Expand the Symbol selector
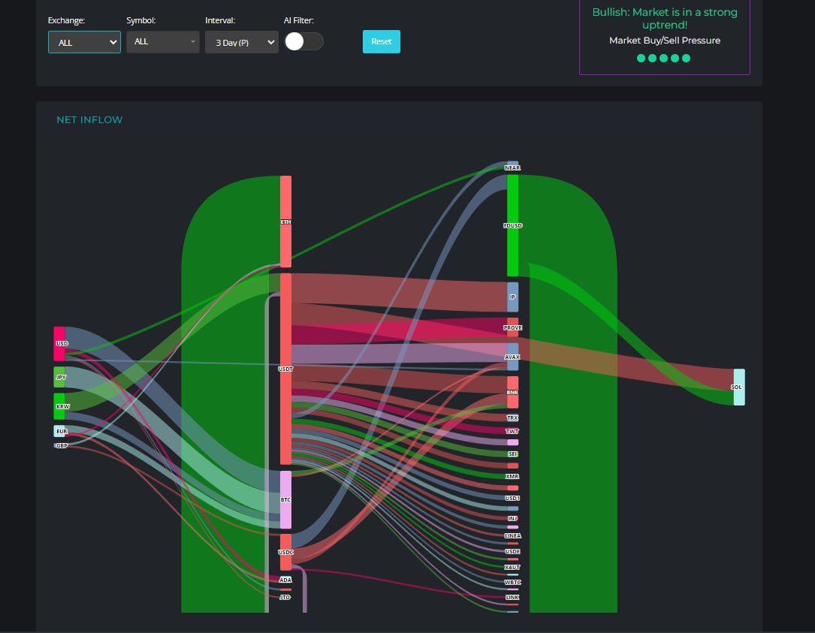The height and width of the screenshot is (633, 815). pos(162,42)
